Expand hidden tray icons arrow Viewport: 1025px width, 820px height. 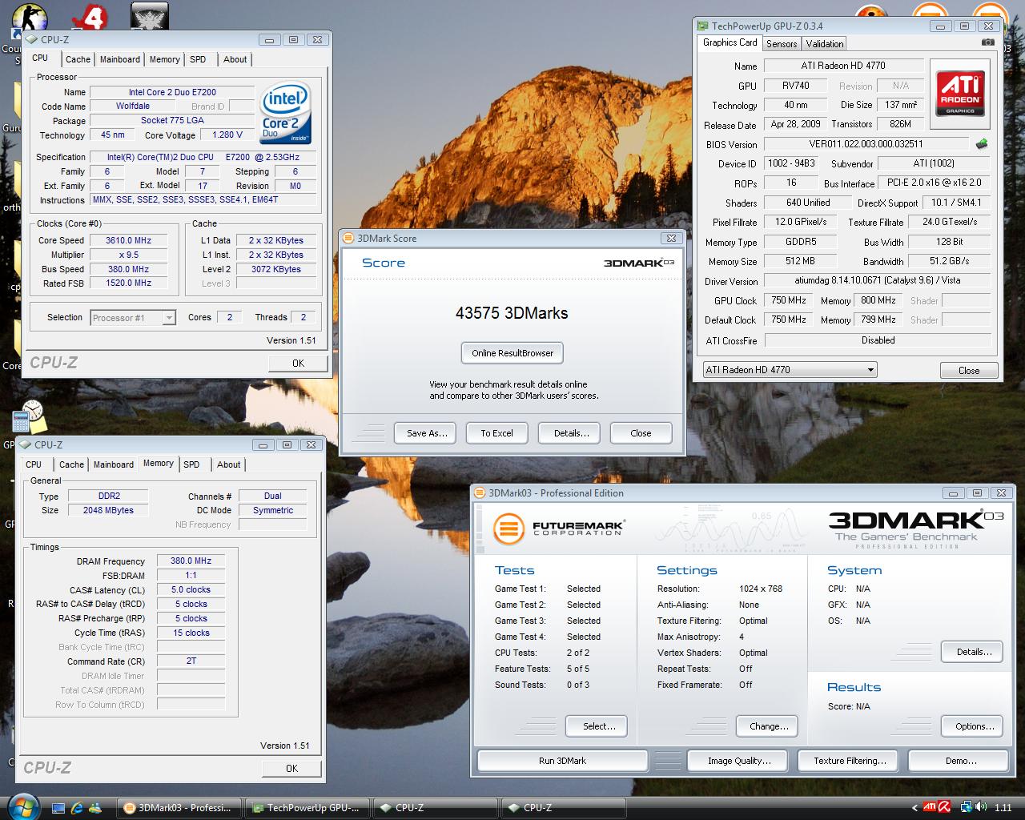point(914,807)
